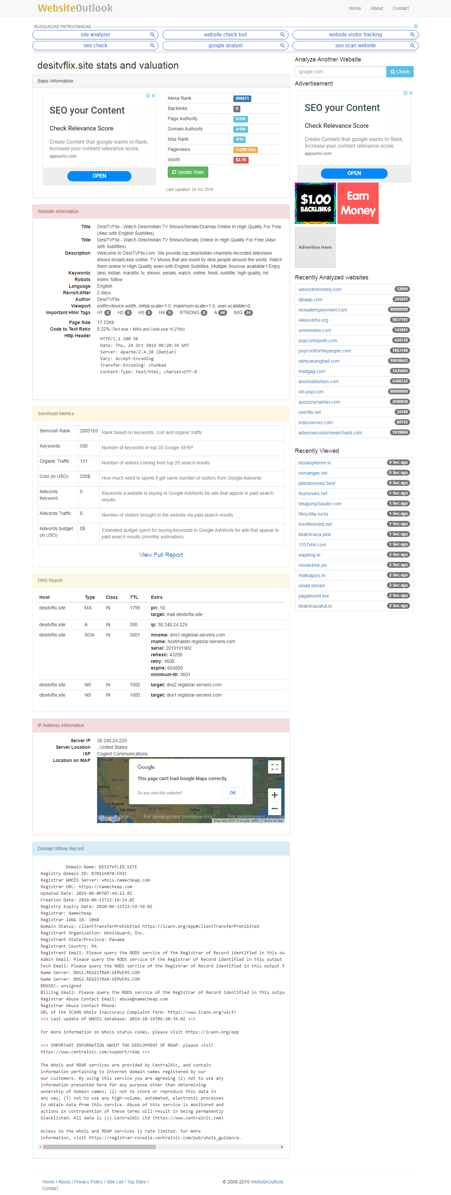Image resolution: width=451 pixels, height=1195 pixels.
Task: Zoom out on the location map
Action: (x=274, y=808)
